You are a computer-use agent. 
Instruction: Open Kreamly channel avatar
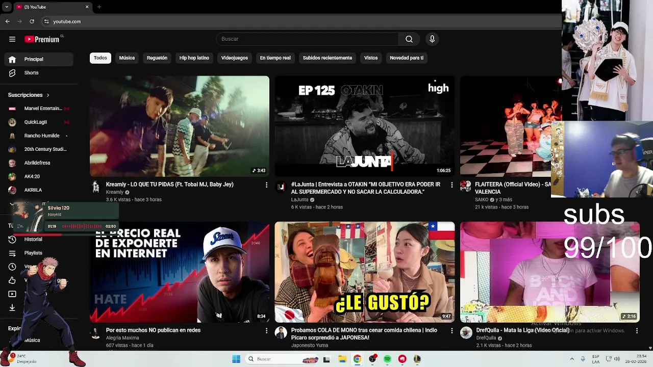[95, 187]
